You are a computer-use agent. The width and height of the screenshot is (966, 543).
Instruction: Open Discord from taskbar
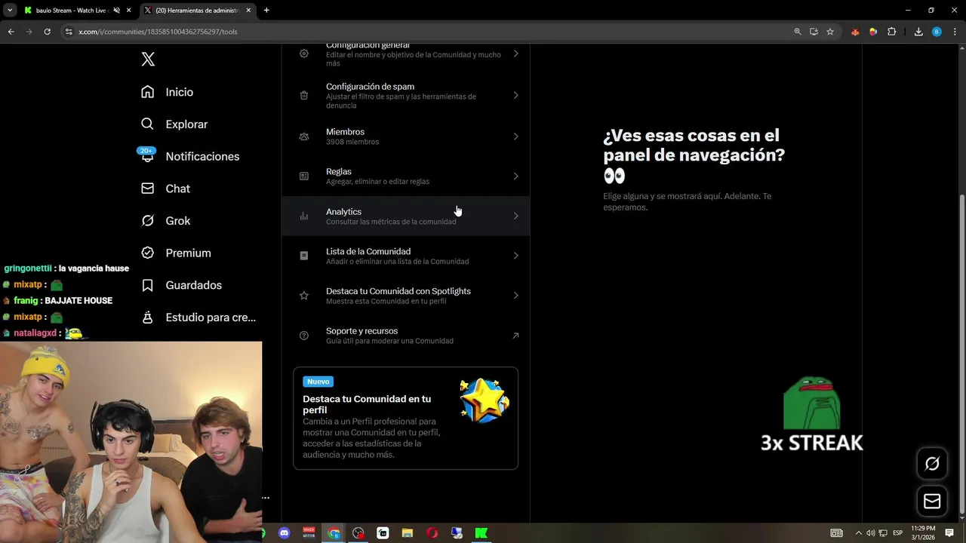point(284,533)
